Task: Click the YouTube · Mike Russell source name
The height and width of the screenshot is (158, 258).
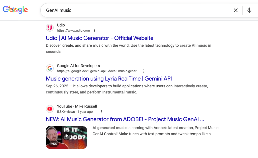Action: pos(77,106)
